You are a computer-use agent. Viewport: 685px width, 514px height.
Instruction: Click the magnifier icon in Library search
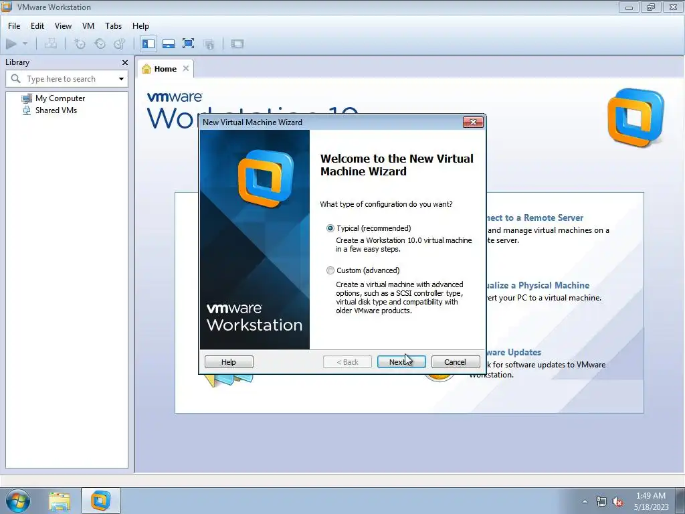[16, 79]
